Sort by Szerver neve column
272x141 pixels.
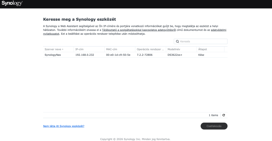(54, 49)
